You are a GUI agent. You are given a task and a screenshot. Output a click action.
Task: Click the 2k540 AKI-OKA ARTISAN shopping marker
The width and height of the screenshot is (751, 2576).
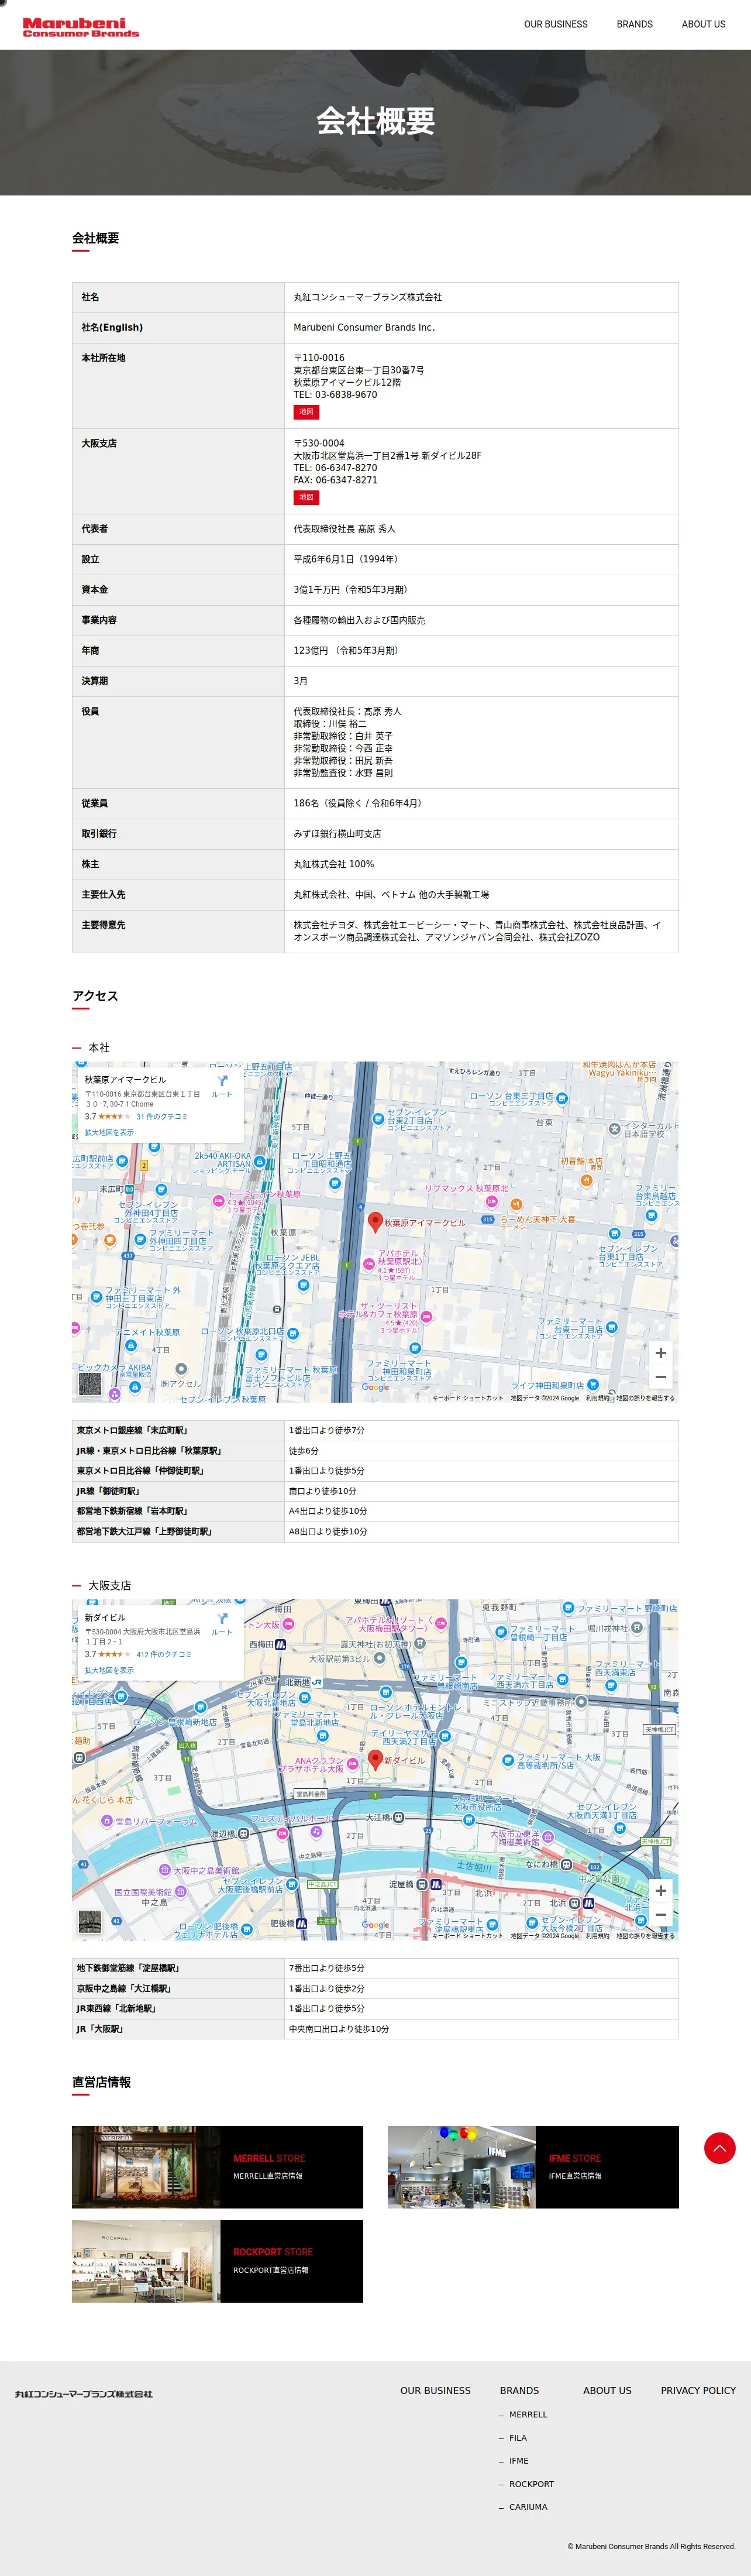click(x=260, y=1161)
